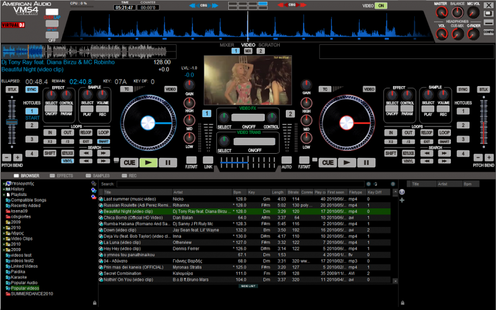Viewport: 496px width, 310px height.
Task: Click the grey folder icon atop folder tree
Action: [x=94, y=183]
